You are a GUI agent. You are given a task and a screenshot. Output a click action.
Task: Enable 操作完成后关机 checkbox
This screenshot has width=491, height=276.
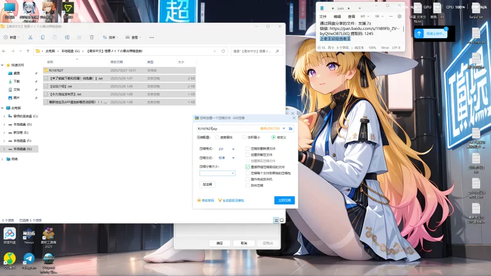(247, 178)
